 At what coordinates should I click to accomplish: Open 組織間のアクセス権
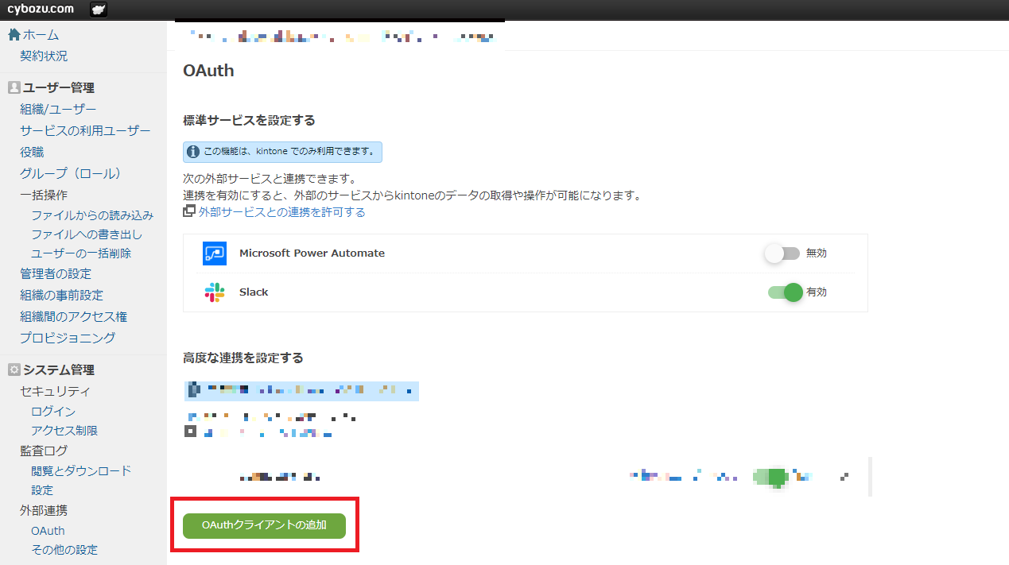pos(73,316)
